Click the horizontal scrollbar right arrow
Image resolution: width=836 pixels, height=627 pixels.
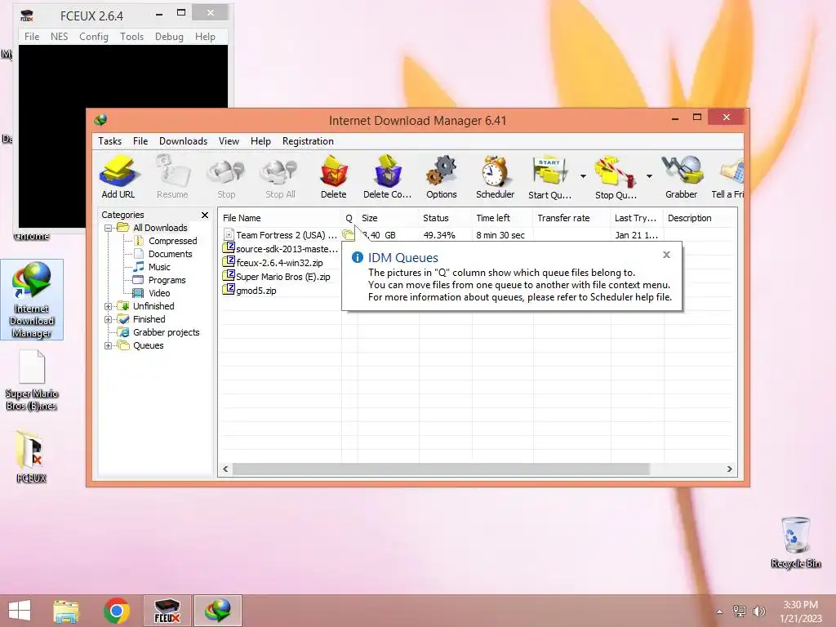click(729, 469)
